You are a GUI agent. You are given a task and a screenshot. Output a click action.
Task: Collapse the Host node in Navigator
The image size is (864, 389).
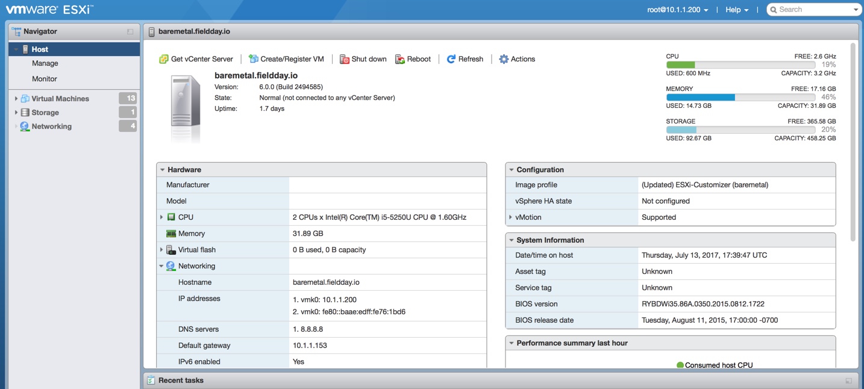pos(16,49)
